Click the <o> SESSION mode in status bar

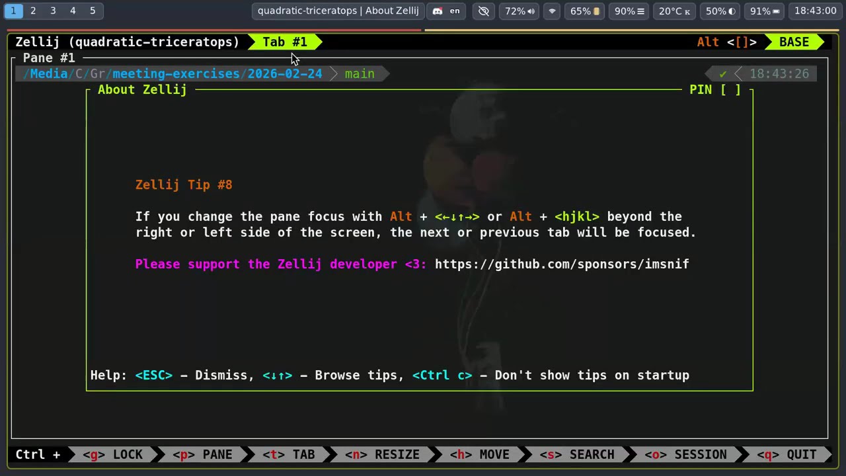click(x=685, y=454)
